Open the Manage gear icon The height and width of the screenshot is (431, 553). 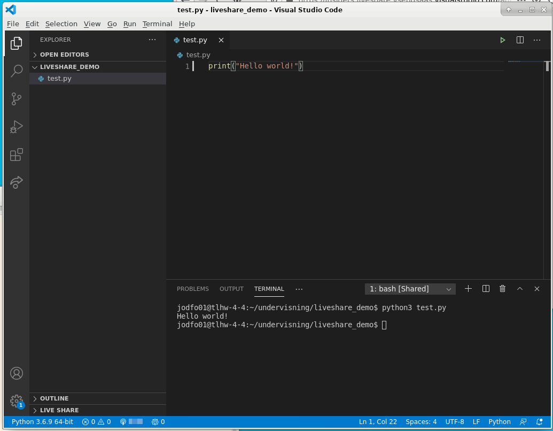pos(16,401)
